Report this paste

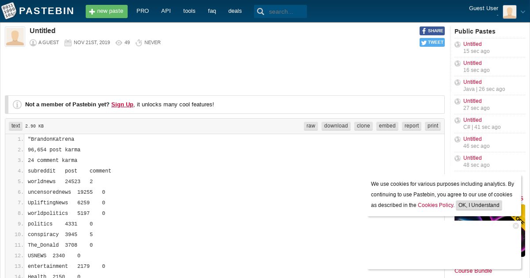point(412,126)
